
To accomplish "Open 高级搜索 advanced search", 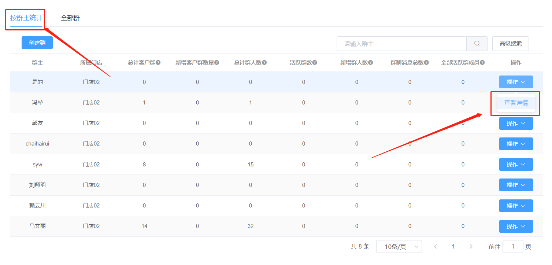I will pos(511,44).
